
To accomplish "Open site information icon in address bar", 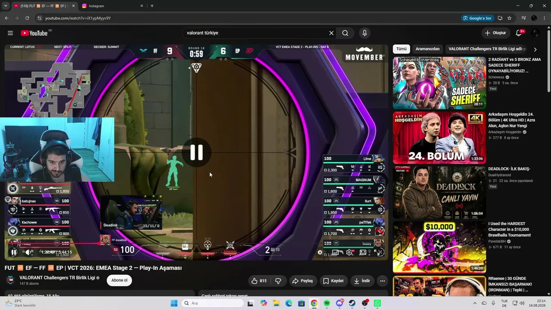I will [x=39, y=18].
